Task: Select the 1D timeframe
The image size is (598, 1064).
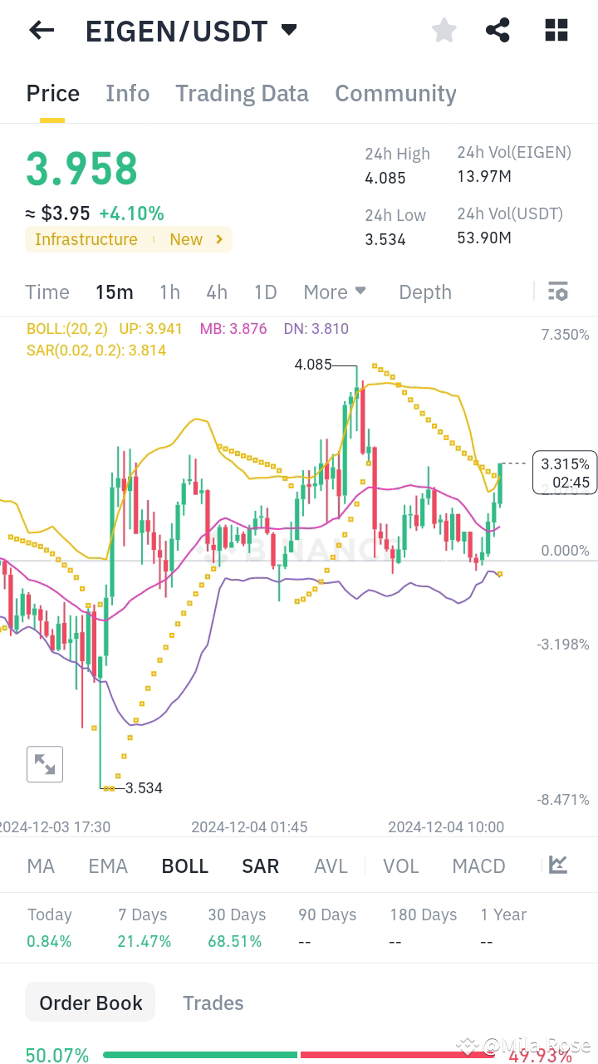Action: click(265, 292)
